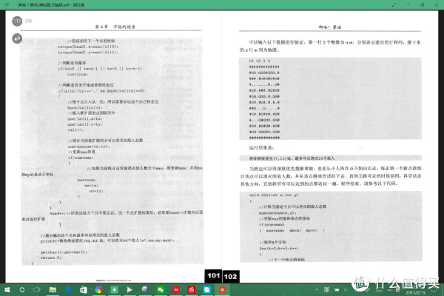
Task: Click the page 102 label
Action: (230, 277)
